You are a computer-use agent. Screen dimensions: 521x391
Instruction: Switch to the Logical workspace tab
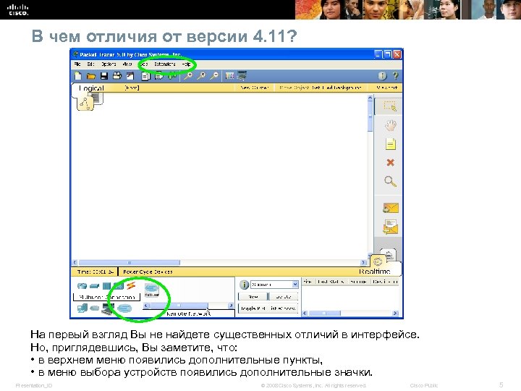coord(91,88)
